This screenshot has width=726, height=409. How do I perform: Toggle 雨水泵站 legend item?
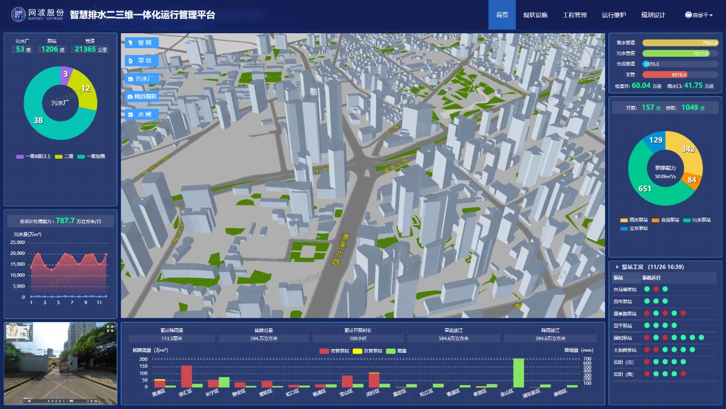click(x=633, y=219)
